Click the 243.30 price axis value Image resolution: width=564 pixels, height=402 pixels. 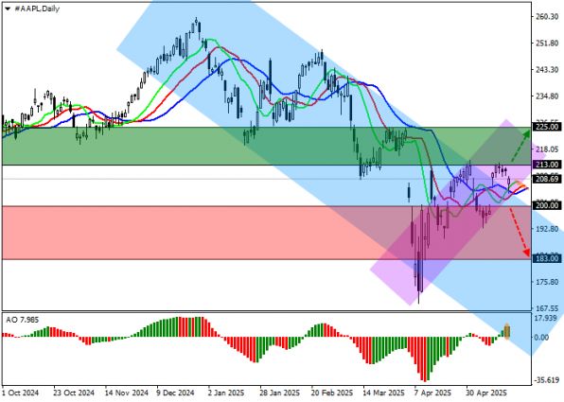547,69
